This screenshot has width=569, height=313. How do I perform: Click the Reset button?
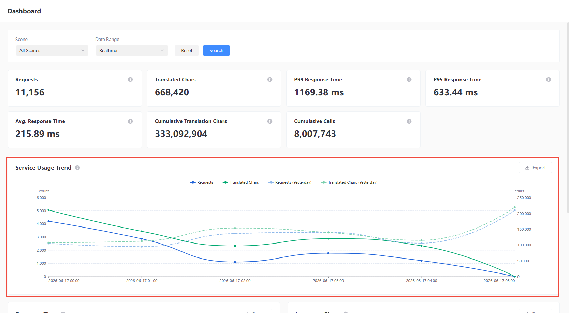187,50
